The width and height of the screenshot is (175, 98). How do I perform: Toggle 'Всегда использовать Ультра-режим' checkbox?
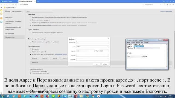[30, 17]
